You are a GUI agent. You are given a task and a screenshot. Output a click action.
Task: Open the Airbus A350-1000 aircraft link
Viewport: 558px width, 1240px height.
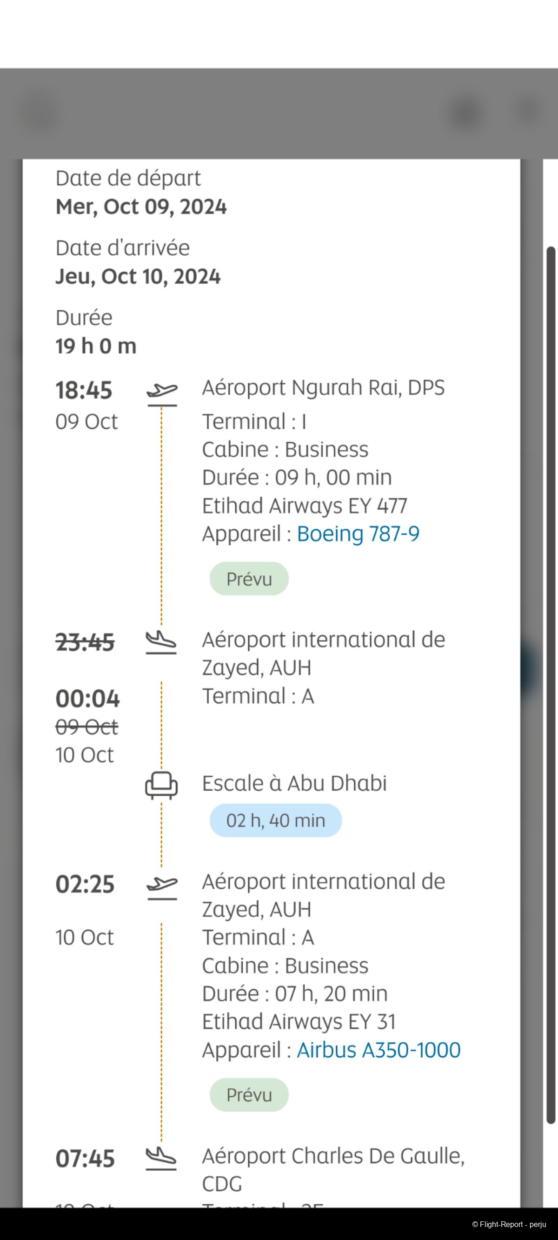click(x=379, y=1050)
